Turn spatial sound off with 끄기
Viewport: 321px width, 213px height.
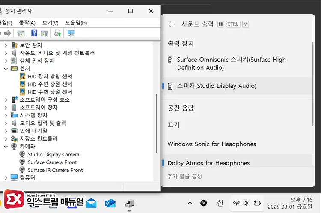[x=238, y=125]
